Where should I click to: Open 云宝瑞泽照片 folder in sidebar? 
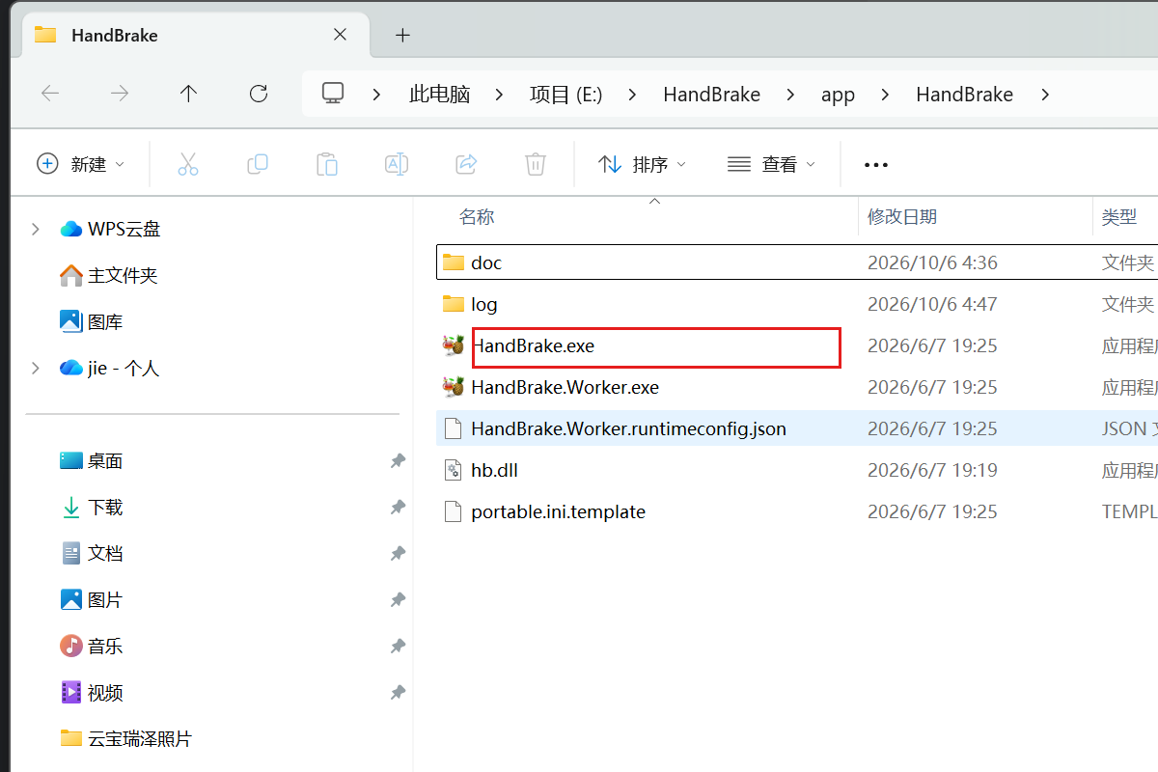tap(125, 739)
